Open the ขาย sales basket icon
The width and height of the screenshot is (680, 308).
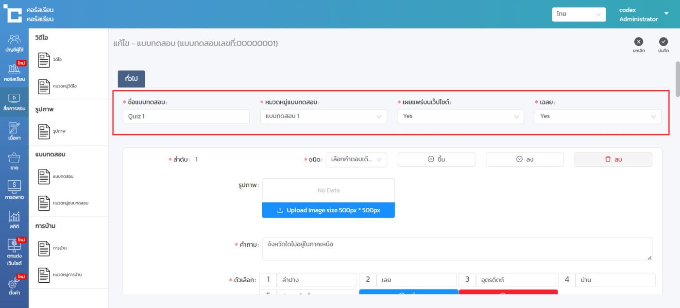click(x=14, y=161)
